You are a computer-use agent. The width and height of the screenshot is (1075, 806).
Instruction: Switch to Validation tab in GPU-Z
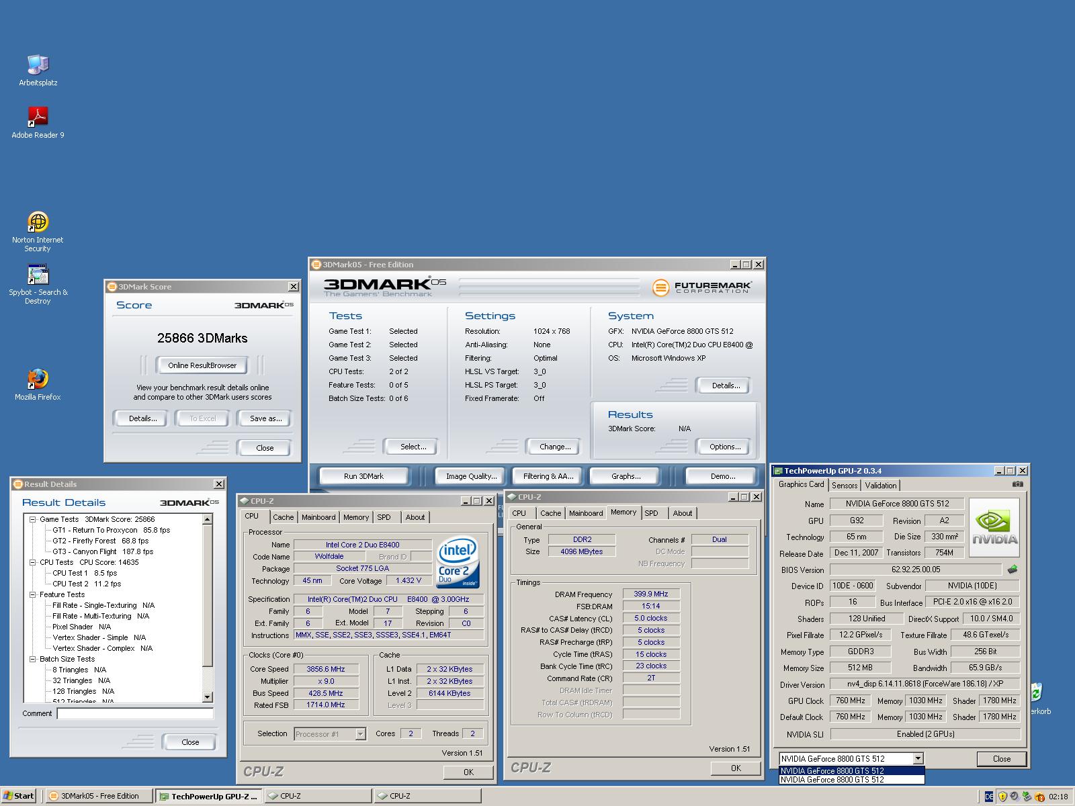(x=880, y=485)
